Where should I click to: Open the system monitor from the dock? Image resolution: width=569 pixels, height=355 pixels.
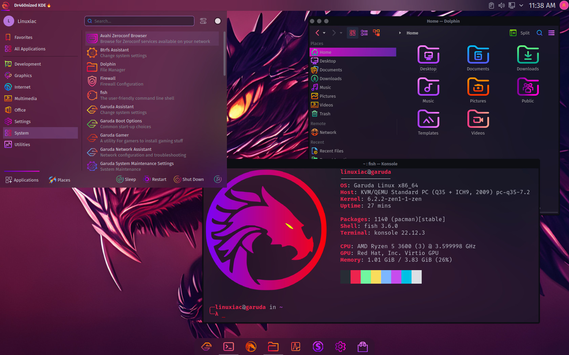pos(296,347)
